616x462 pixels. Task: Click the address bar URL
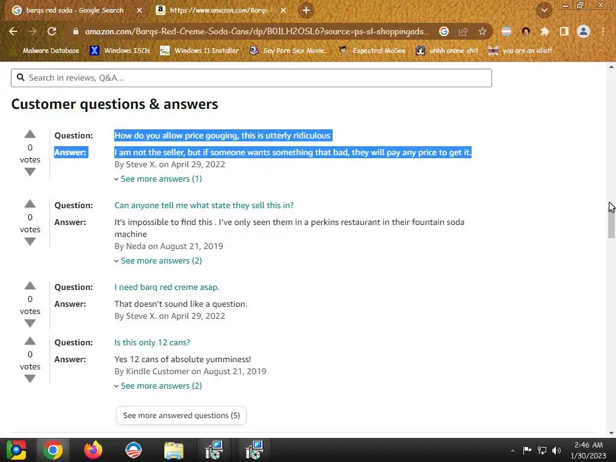tap(257, 31)
